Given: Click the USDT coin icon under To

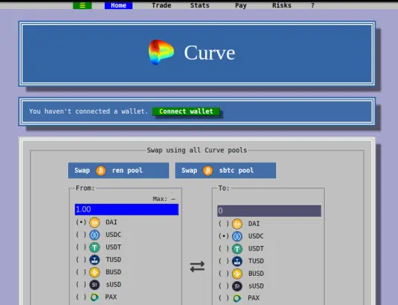Looking at the screenshot, I should (237, 249).
